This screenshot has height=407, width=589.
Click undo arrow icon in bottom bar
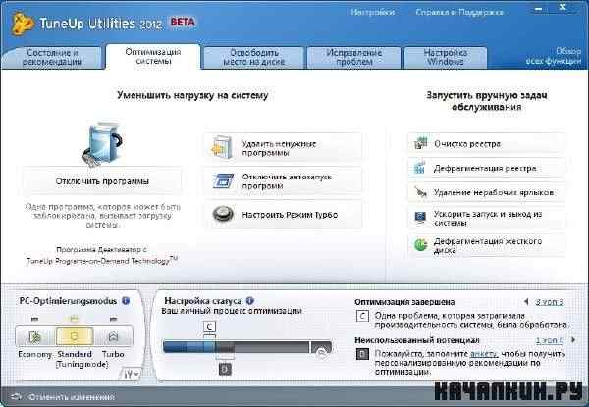pyautogui.click(x=17, y=397)
